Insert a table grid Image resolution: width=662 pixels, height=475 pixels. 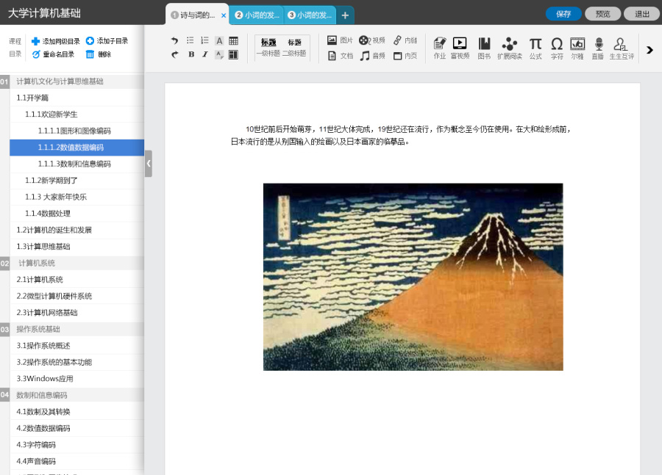tap(233, 41)
